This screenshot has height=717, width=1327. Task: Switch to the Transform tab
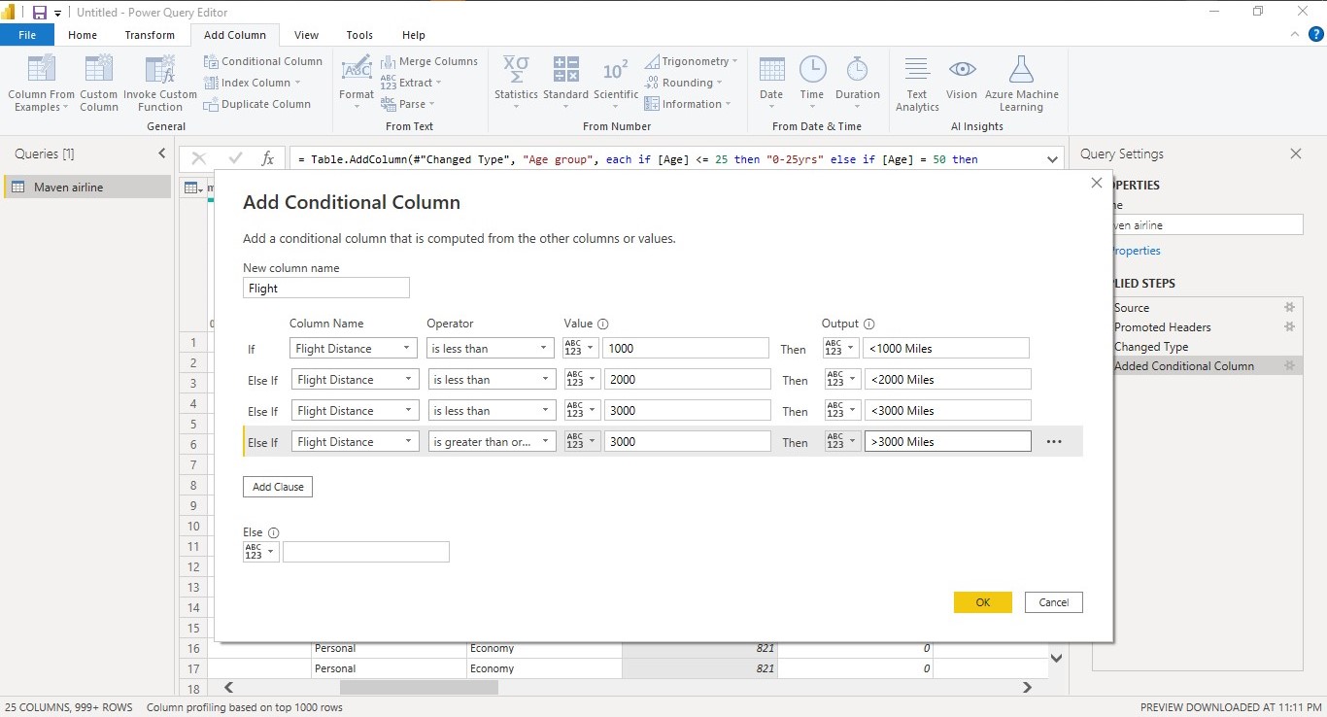(150, 35)
